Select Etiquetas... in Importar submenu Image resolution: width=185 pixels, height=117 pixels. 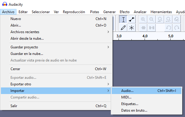coord(146,104)
